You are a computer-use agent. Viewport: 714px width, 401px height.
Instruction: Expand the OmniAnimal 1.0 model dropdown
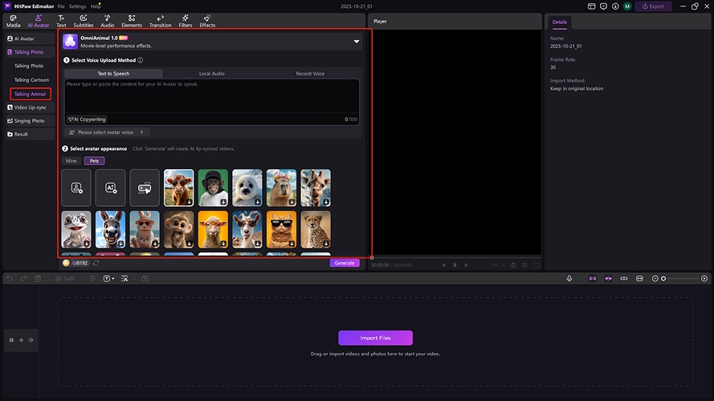click(357, 42)
